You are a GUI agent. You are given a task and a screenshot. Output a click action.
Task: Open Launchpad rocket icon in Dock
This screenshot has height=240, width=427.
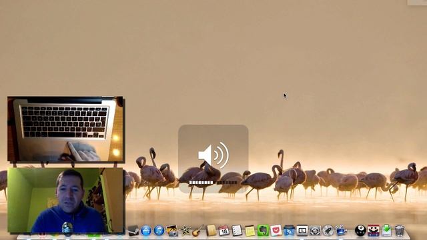pyautogui.click(x=328, y=231)
